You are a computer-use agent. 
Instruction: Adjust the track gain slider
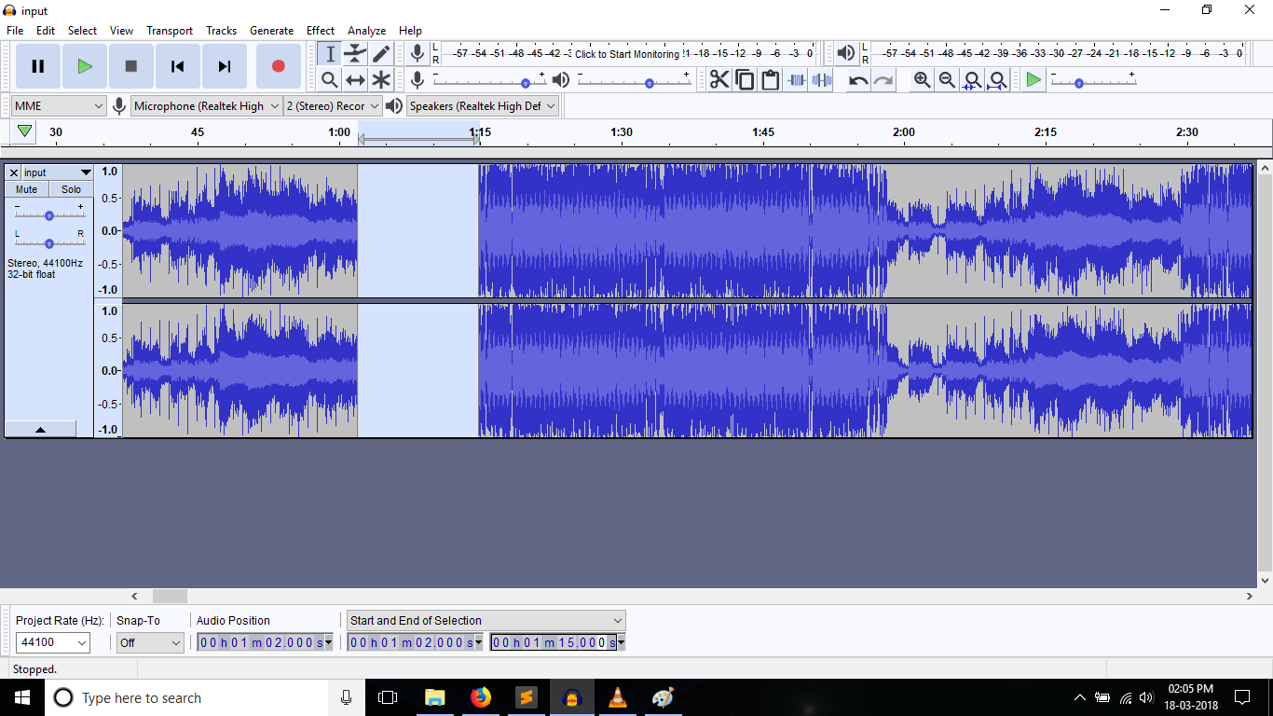[49, 215]
